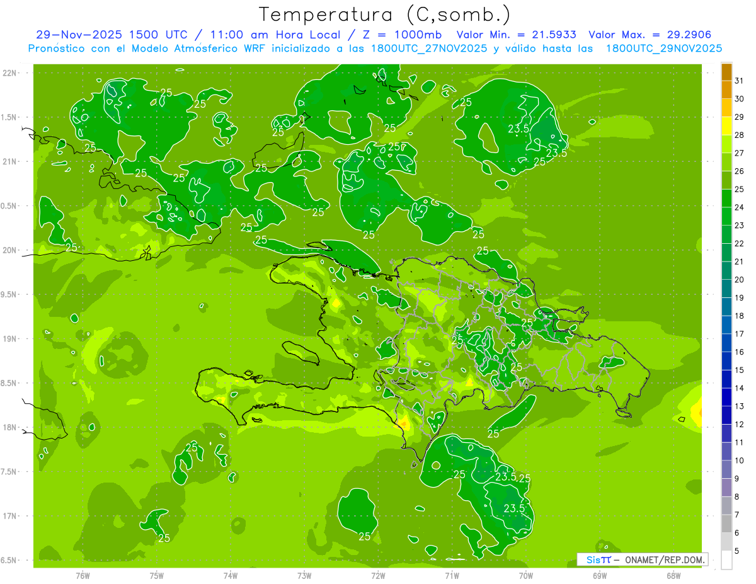Click the '72W' longitude axis label
The image size is (756, 584).
coord(378,575)
